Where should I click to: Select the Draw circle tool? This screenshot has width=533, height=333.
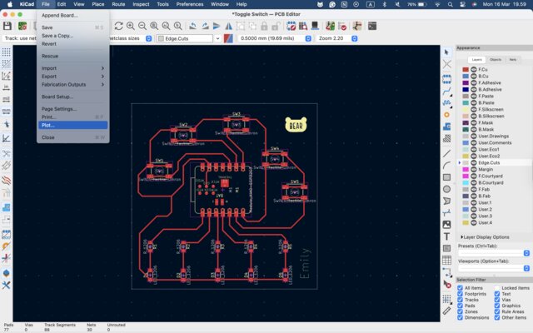click(446, 189)
